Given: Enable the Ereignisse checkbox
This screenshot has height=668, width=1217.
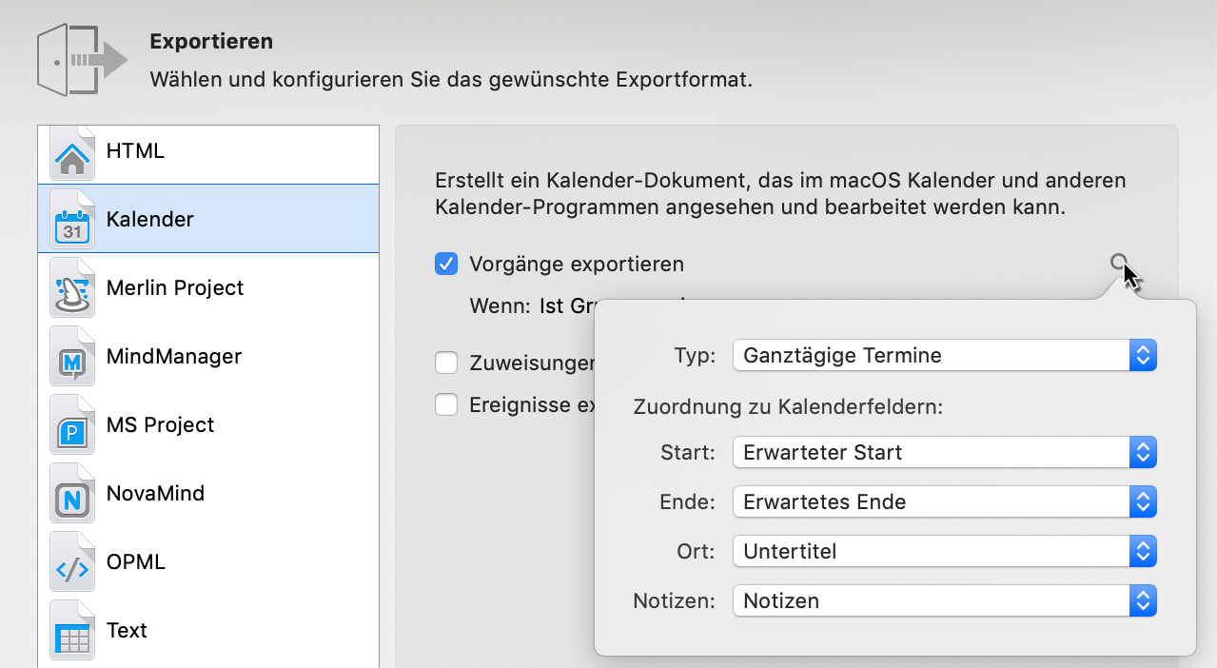Looking at the screenshot, I should [x=446, y=404].
